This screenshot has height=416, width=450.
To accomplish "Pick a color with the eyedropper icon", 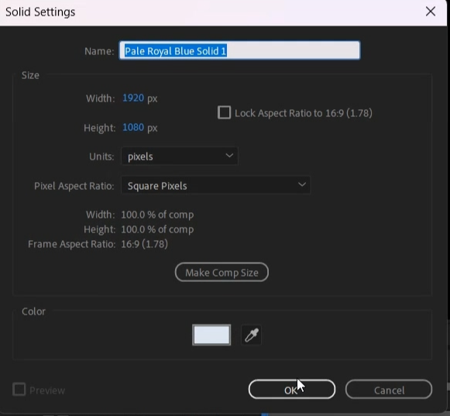I will pyautogui.click(x=252, y=335).
